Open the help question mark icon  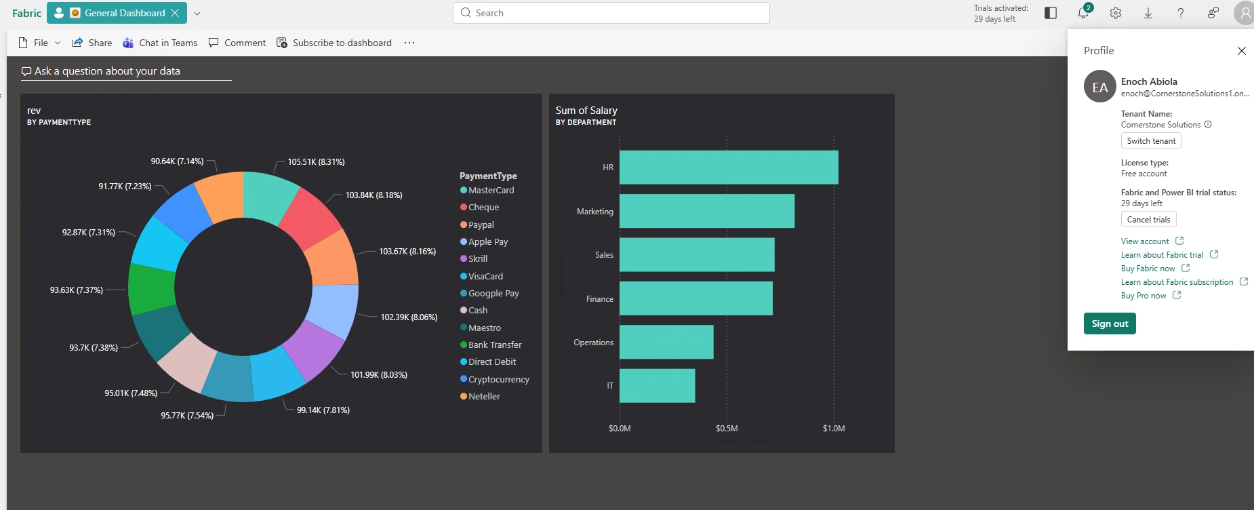[x=1181, y=13]
